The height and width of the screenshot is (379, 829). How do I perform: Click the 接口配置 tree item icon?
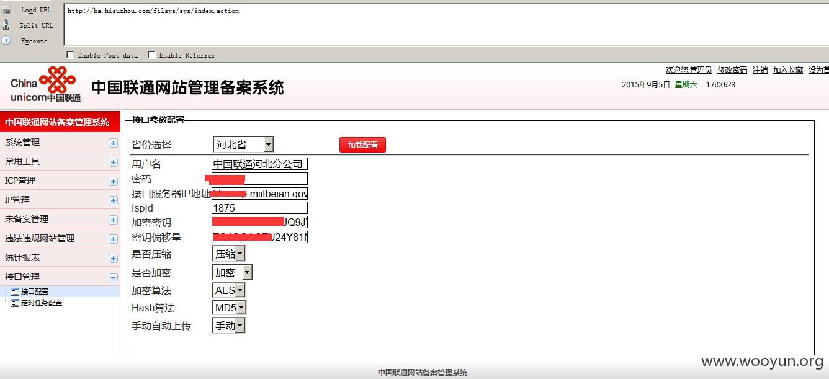click(x=15, y=292)
